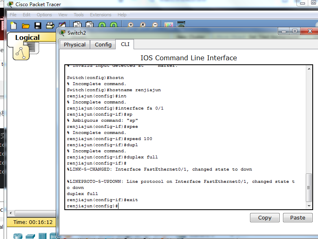Click the Paste toolbar icon

(x=90, y=24)
